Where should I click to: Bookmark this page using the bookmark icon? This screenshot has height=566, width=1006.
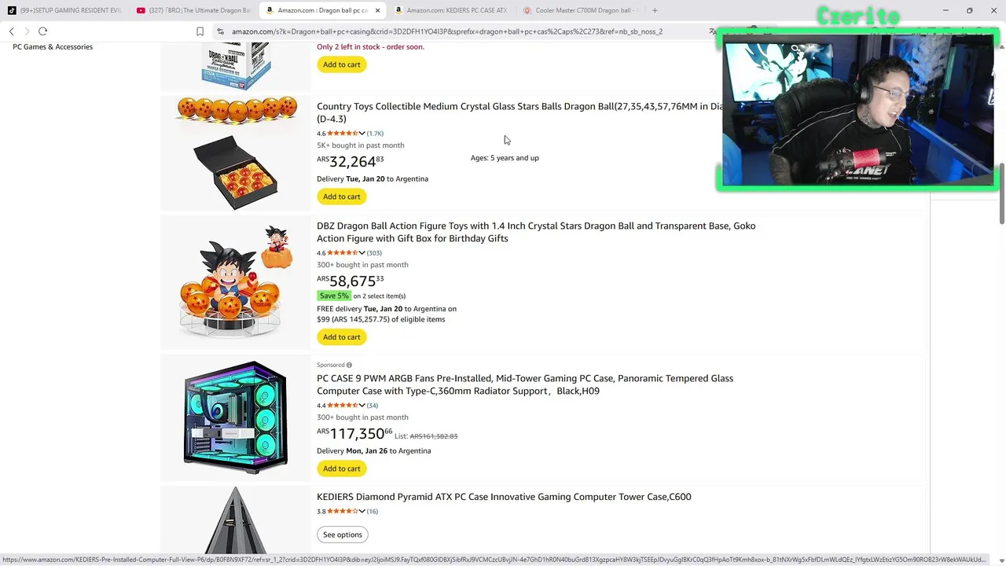click(x=200, y=31)
